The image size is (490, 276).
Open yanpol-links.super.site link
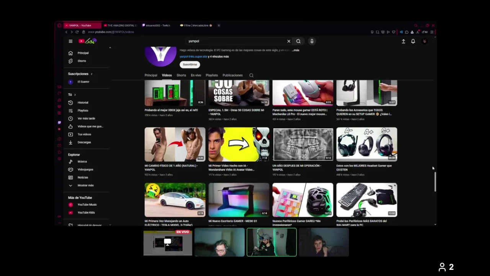coord(193,57)
